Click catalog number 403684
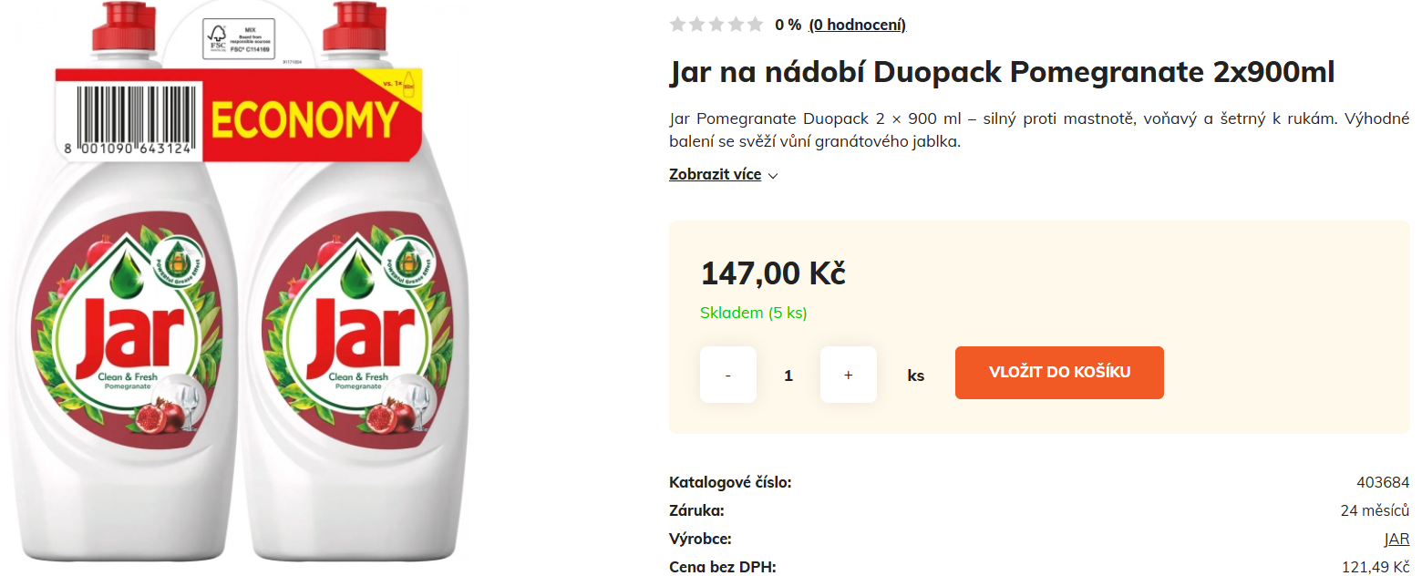 (x=1383, y=482)
